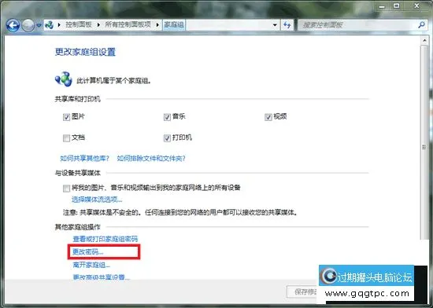The height and width of the screenshot is (308, 433).
Task: Click the refresh button beside address bar
Action: pyautogui.click(x=287, y=25)
